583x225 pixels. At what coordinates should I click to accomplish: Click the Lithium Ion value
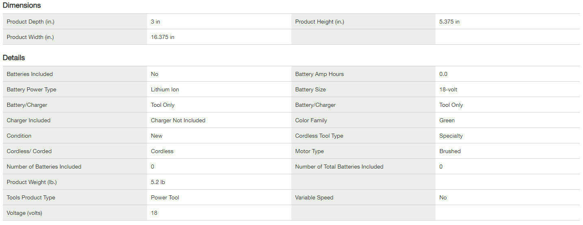(165, 89)
